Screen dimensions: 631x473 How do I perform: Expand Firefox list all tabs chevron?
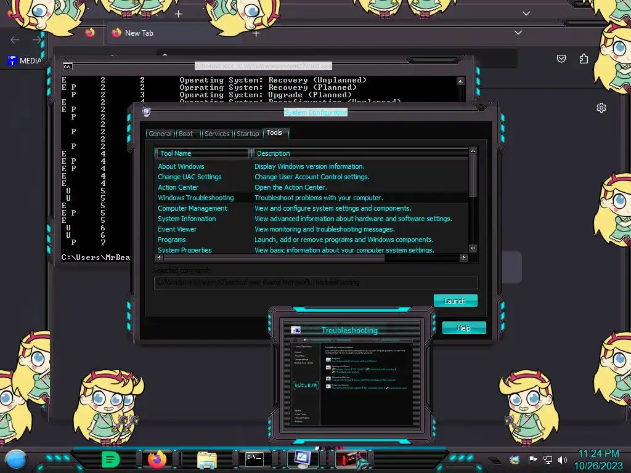pyautogui.click(x=518, y=33)
